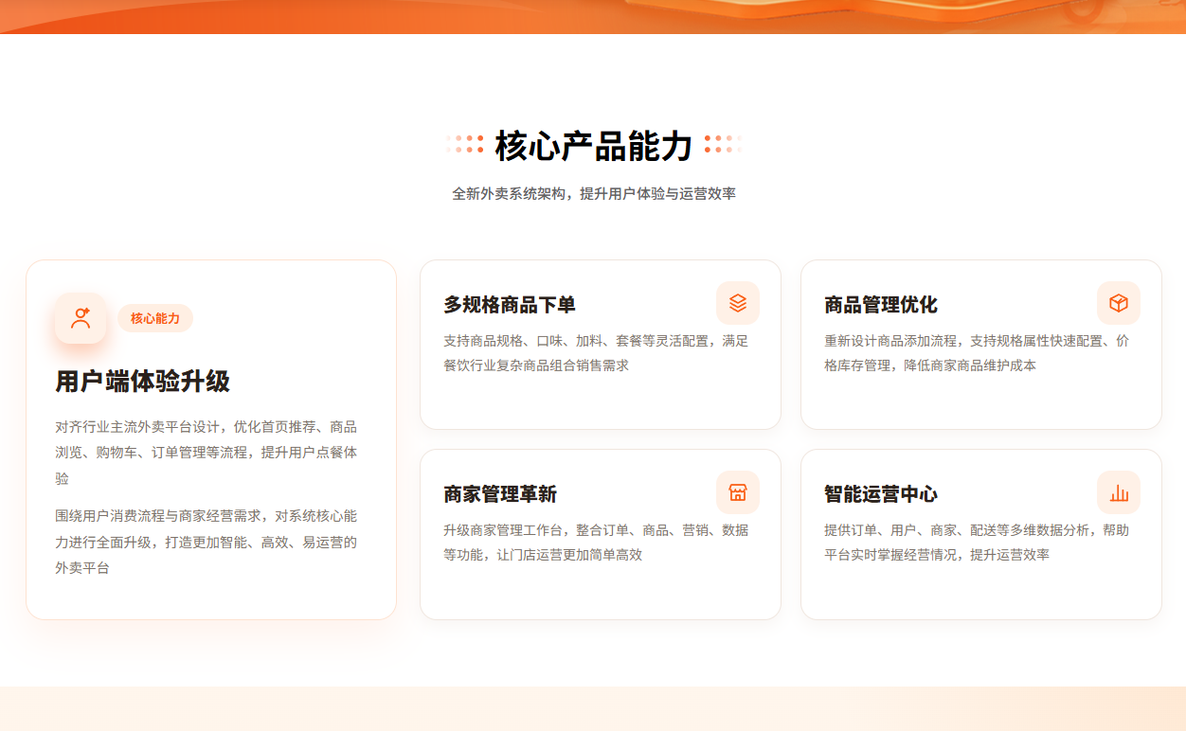Click the store icon beside 商家管理革新
The image size is (1186, 731).
point(738,492)
